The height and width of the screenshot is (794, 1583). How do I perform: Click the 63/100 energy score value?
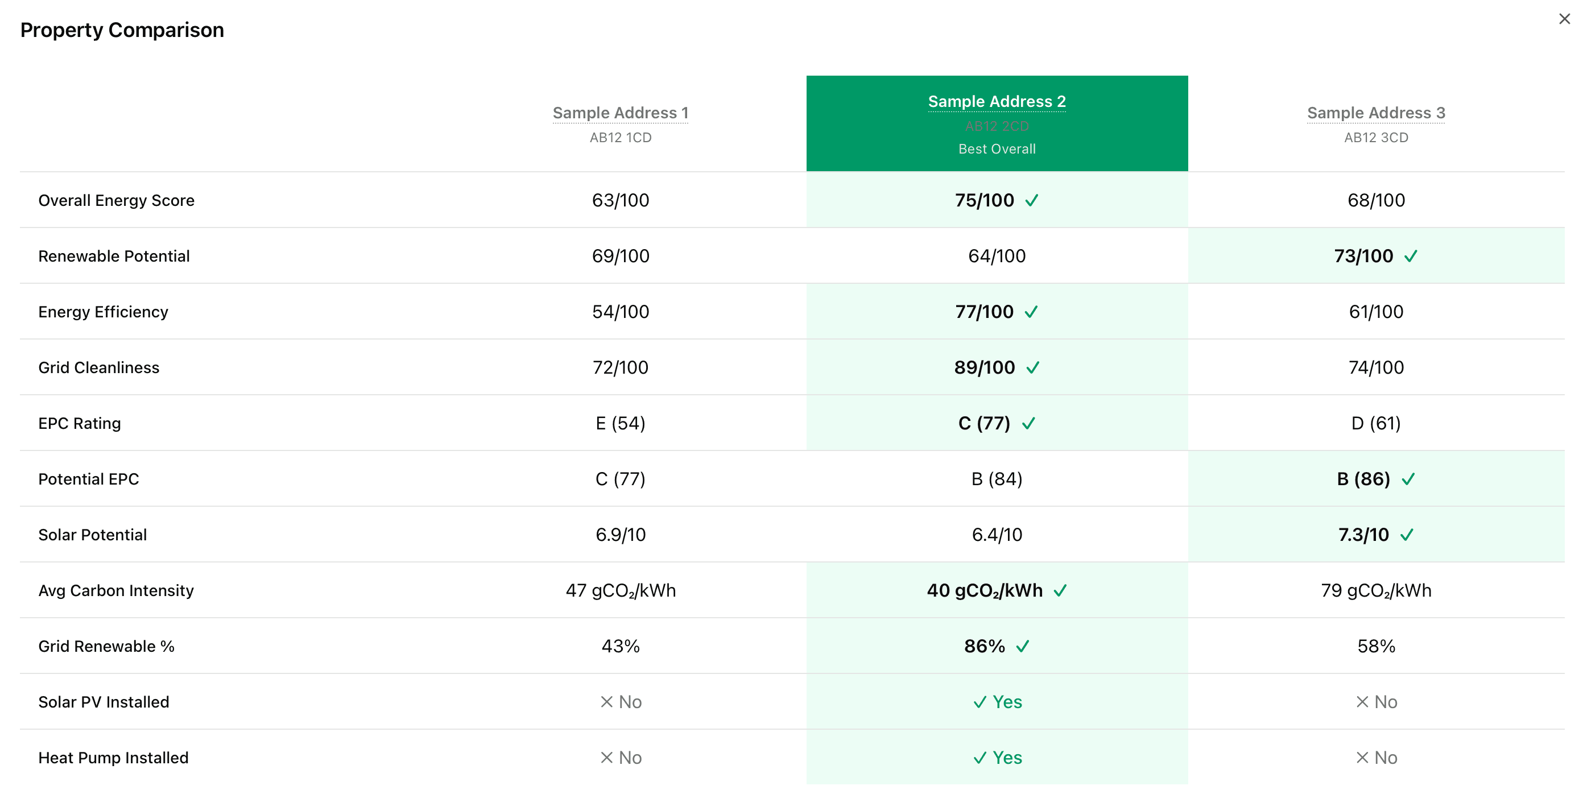click(x=620, y=200)
